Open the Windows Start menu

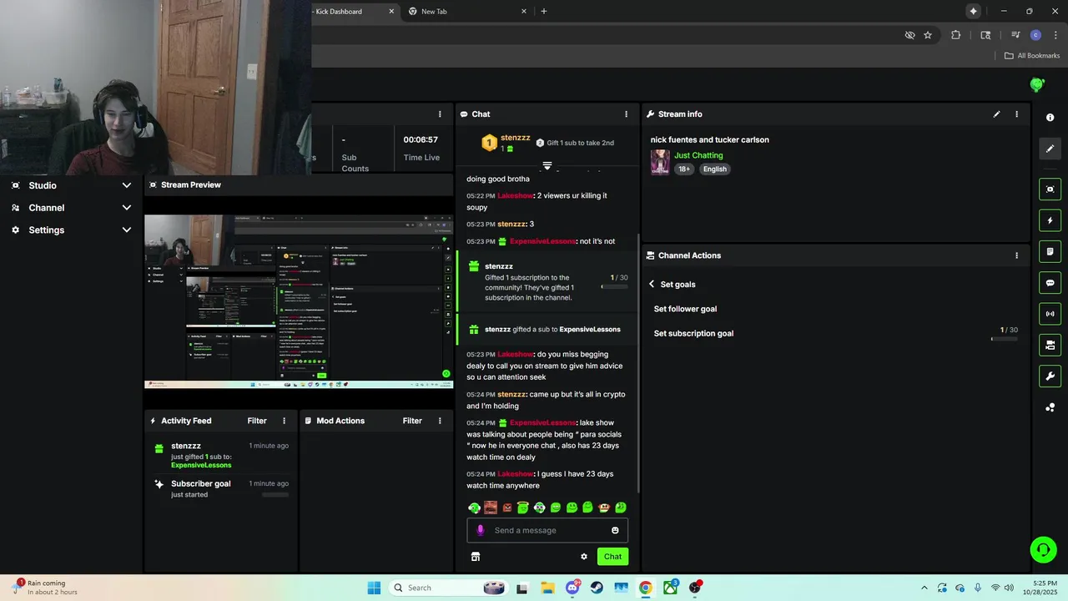(x=374, y=588)
